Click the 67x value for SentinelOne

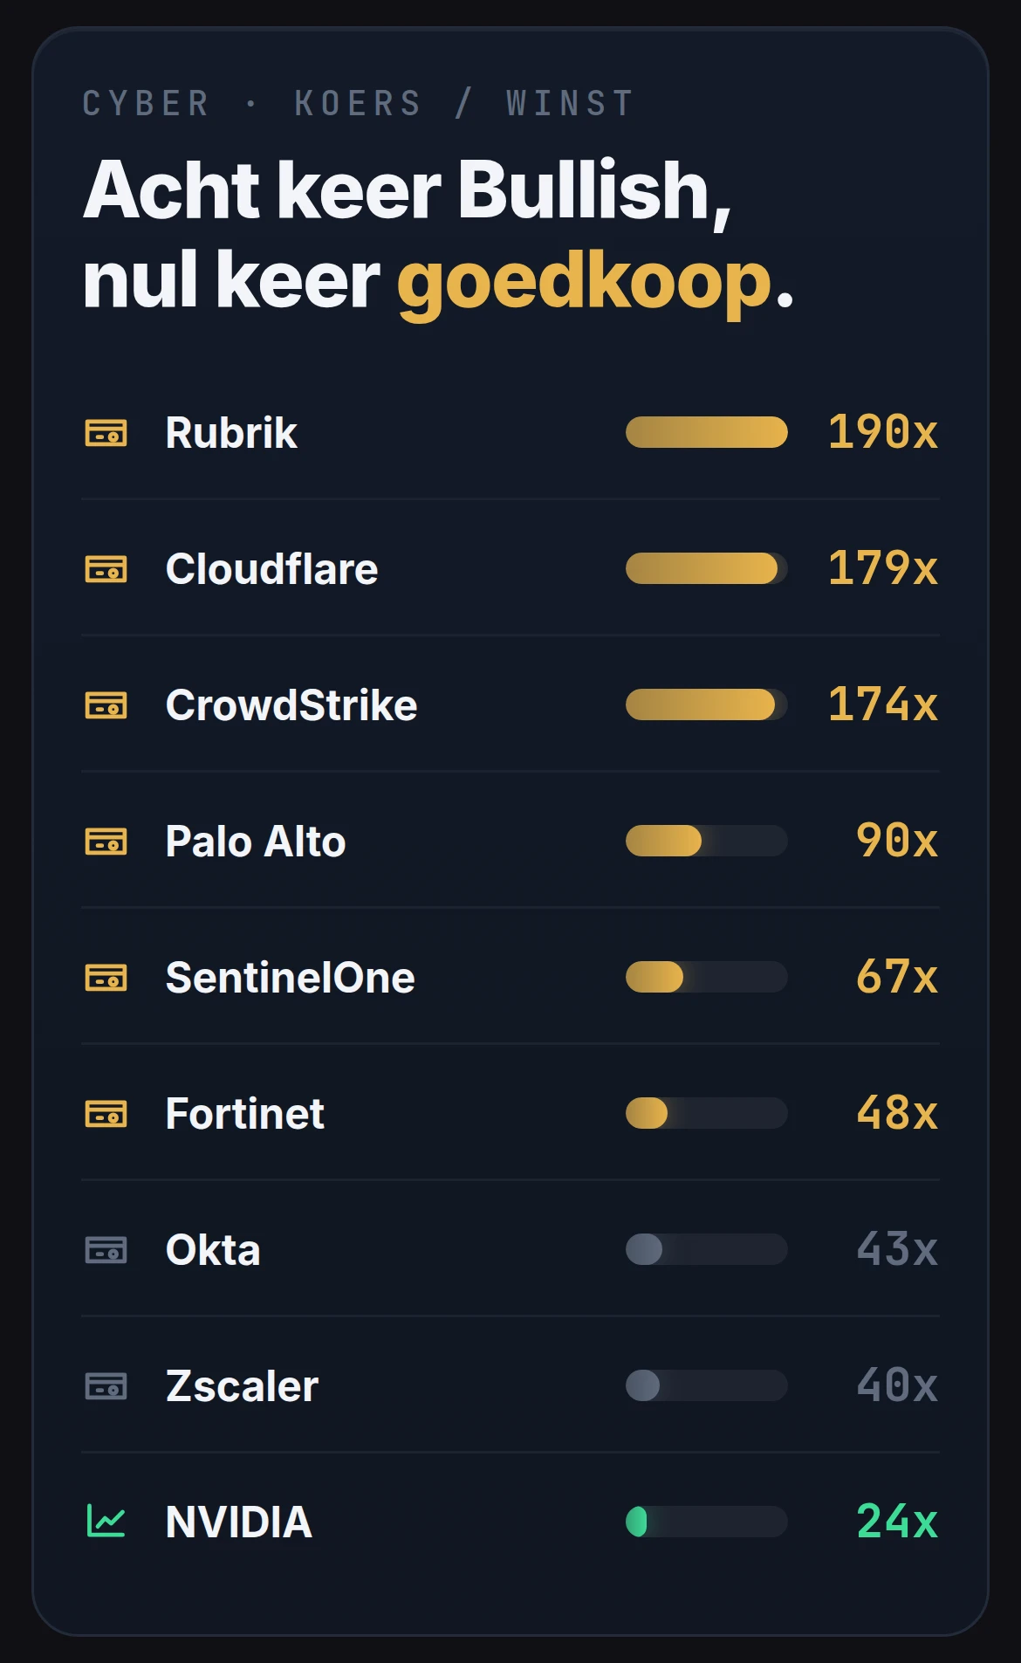[x=897, y=977]
